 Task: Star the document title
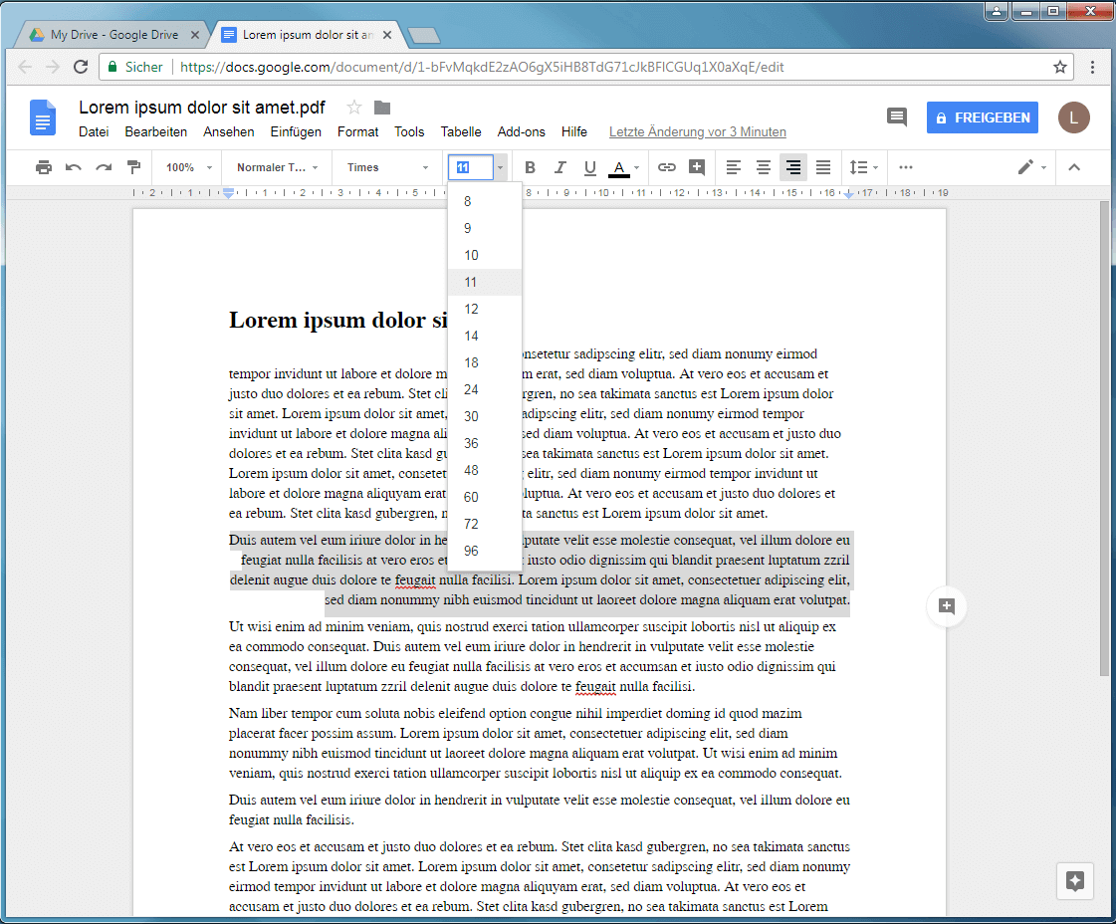point(354,108)
